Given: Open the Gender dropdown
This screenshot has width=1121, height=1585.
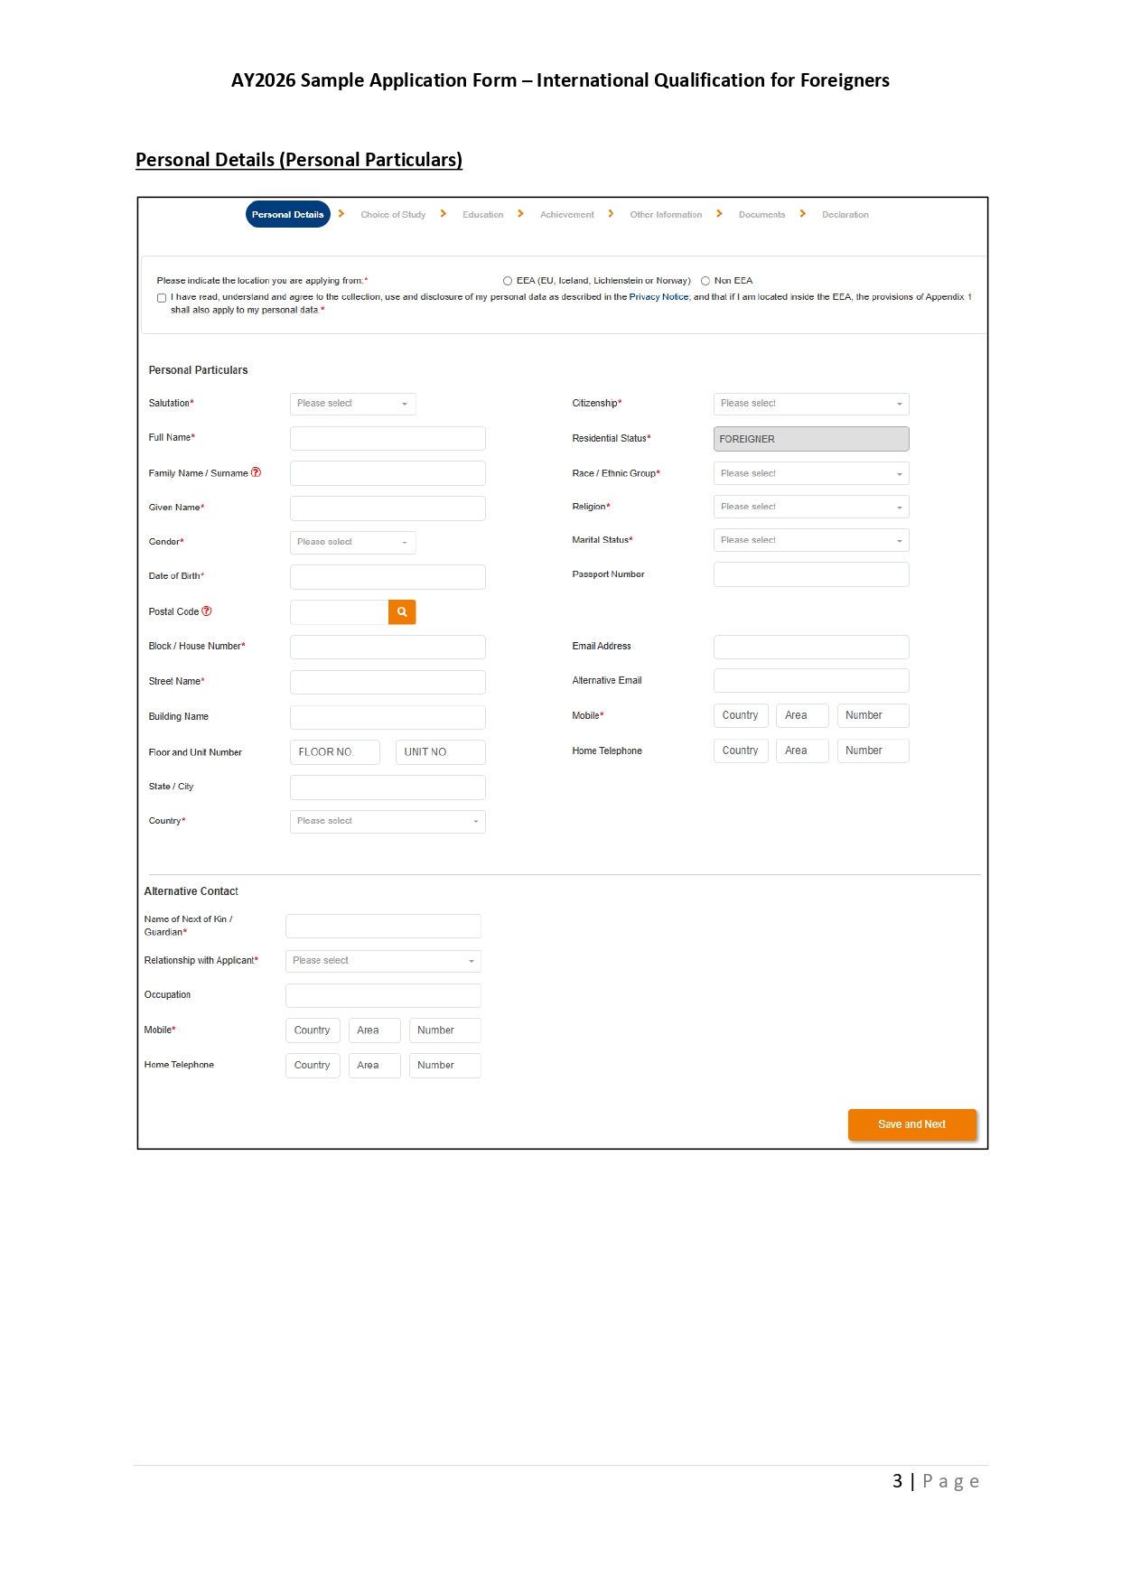Looking at the screenshot, I should [352, 542].
